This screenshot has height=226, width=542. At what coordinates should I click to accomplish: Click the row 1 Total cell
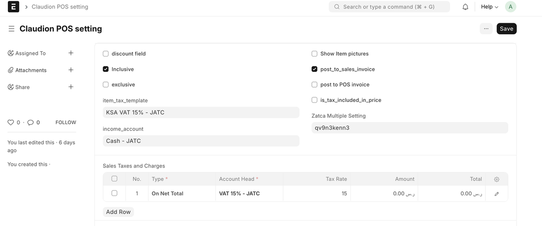[x=451, y=194]
